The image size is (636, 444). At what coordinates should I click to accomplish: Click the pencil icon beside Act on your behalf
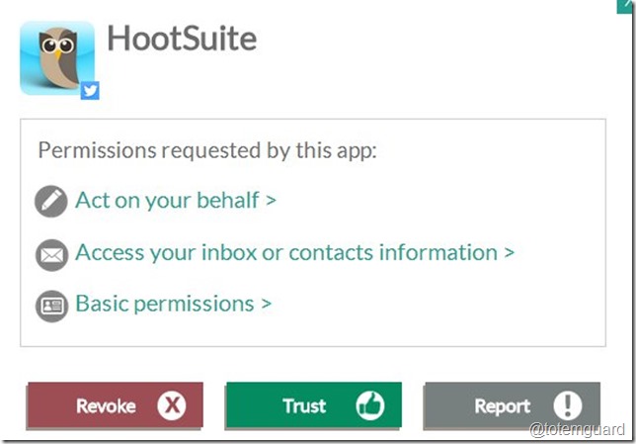pyautogui.click(x=51, y=201)
